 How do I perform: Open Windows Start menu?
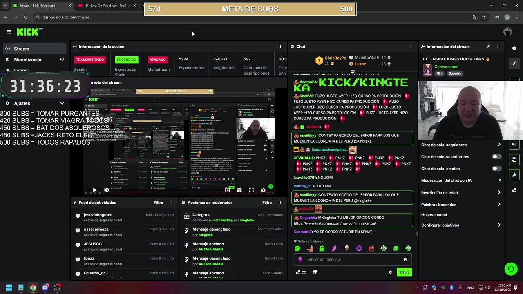9,287
